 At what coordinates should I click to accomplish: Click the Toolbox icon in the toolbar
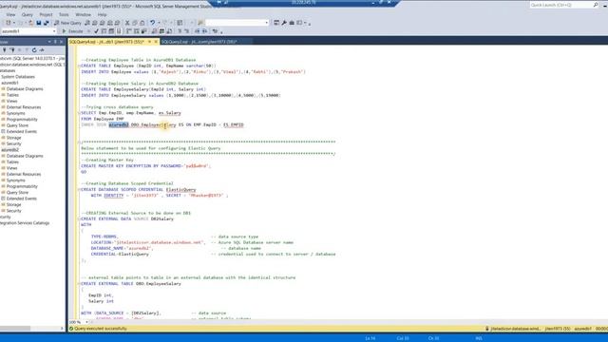(x=292, y=23)
